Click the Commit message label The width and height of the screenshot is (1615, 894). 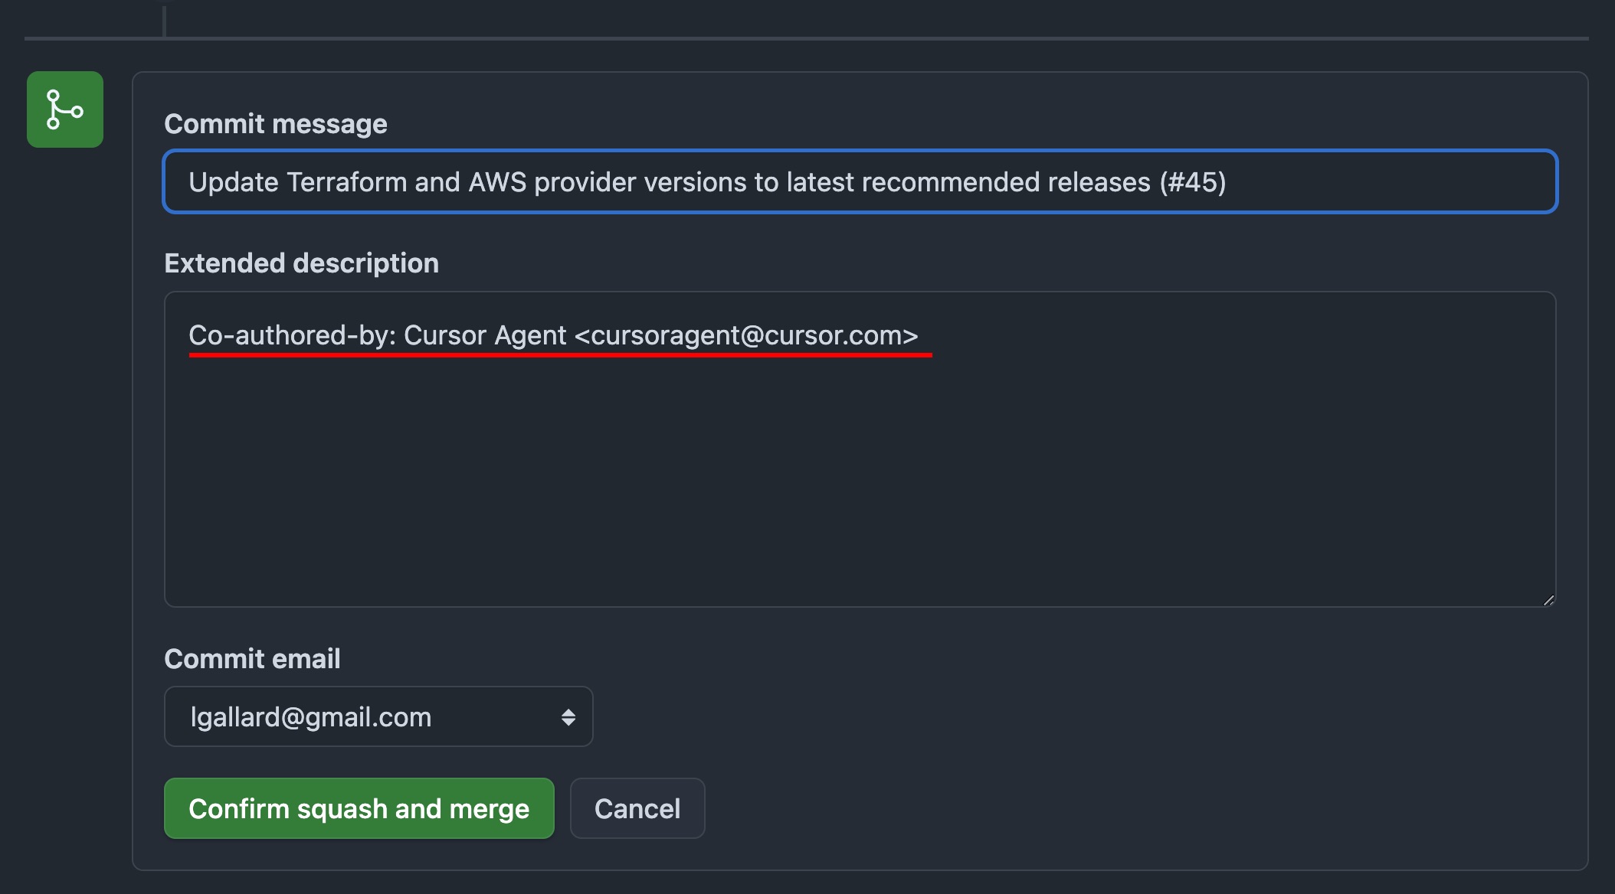(276, 124)
